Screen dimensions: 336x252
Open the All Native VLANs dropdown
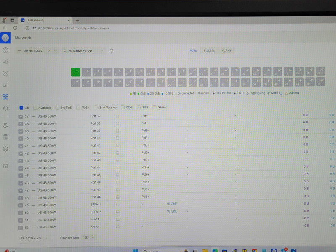pos(84,51)
